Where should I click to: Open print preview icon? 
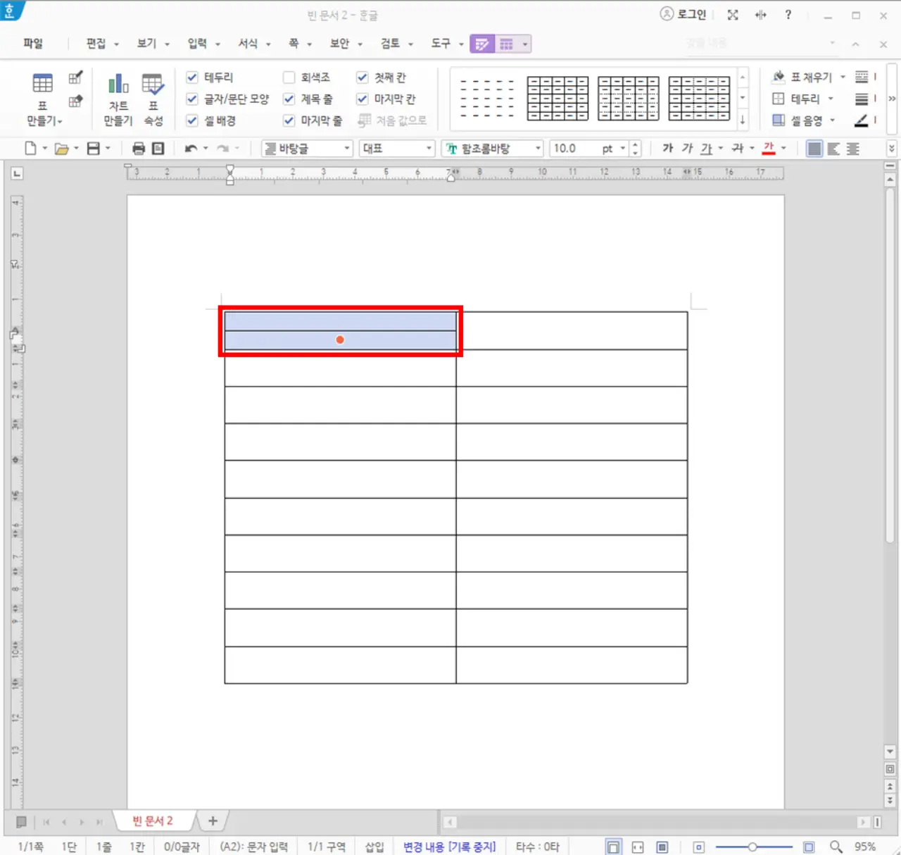(x=158, y=149)
